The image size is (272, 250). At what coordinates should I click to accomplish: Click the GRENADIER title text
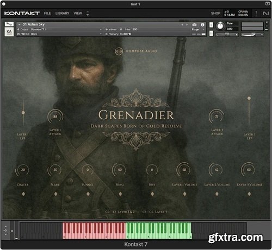pyautogui.click(x=136, y=115)
